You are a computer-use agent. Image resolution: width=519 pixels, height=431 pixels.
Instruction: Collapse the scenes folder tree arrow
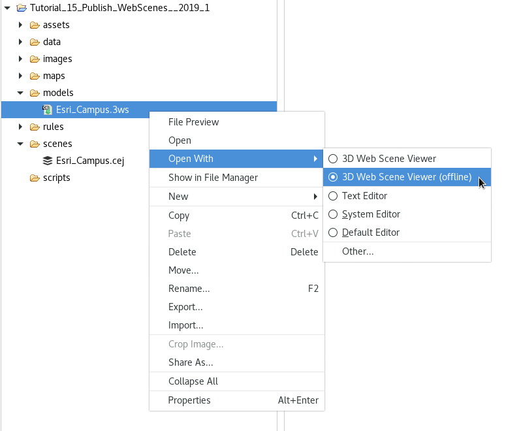(x=20, y=144)
